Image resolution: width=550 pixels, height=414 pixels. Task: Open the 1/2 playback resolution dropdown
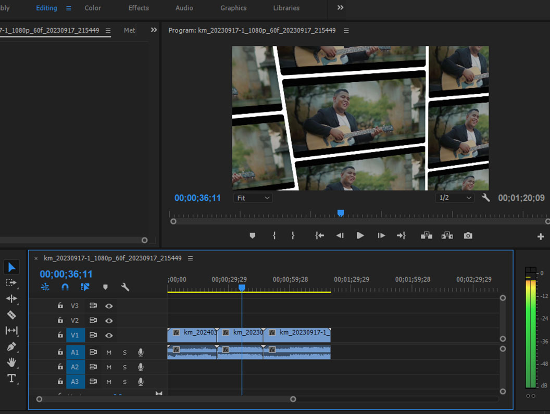click(454, 198)
